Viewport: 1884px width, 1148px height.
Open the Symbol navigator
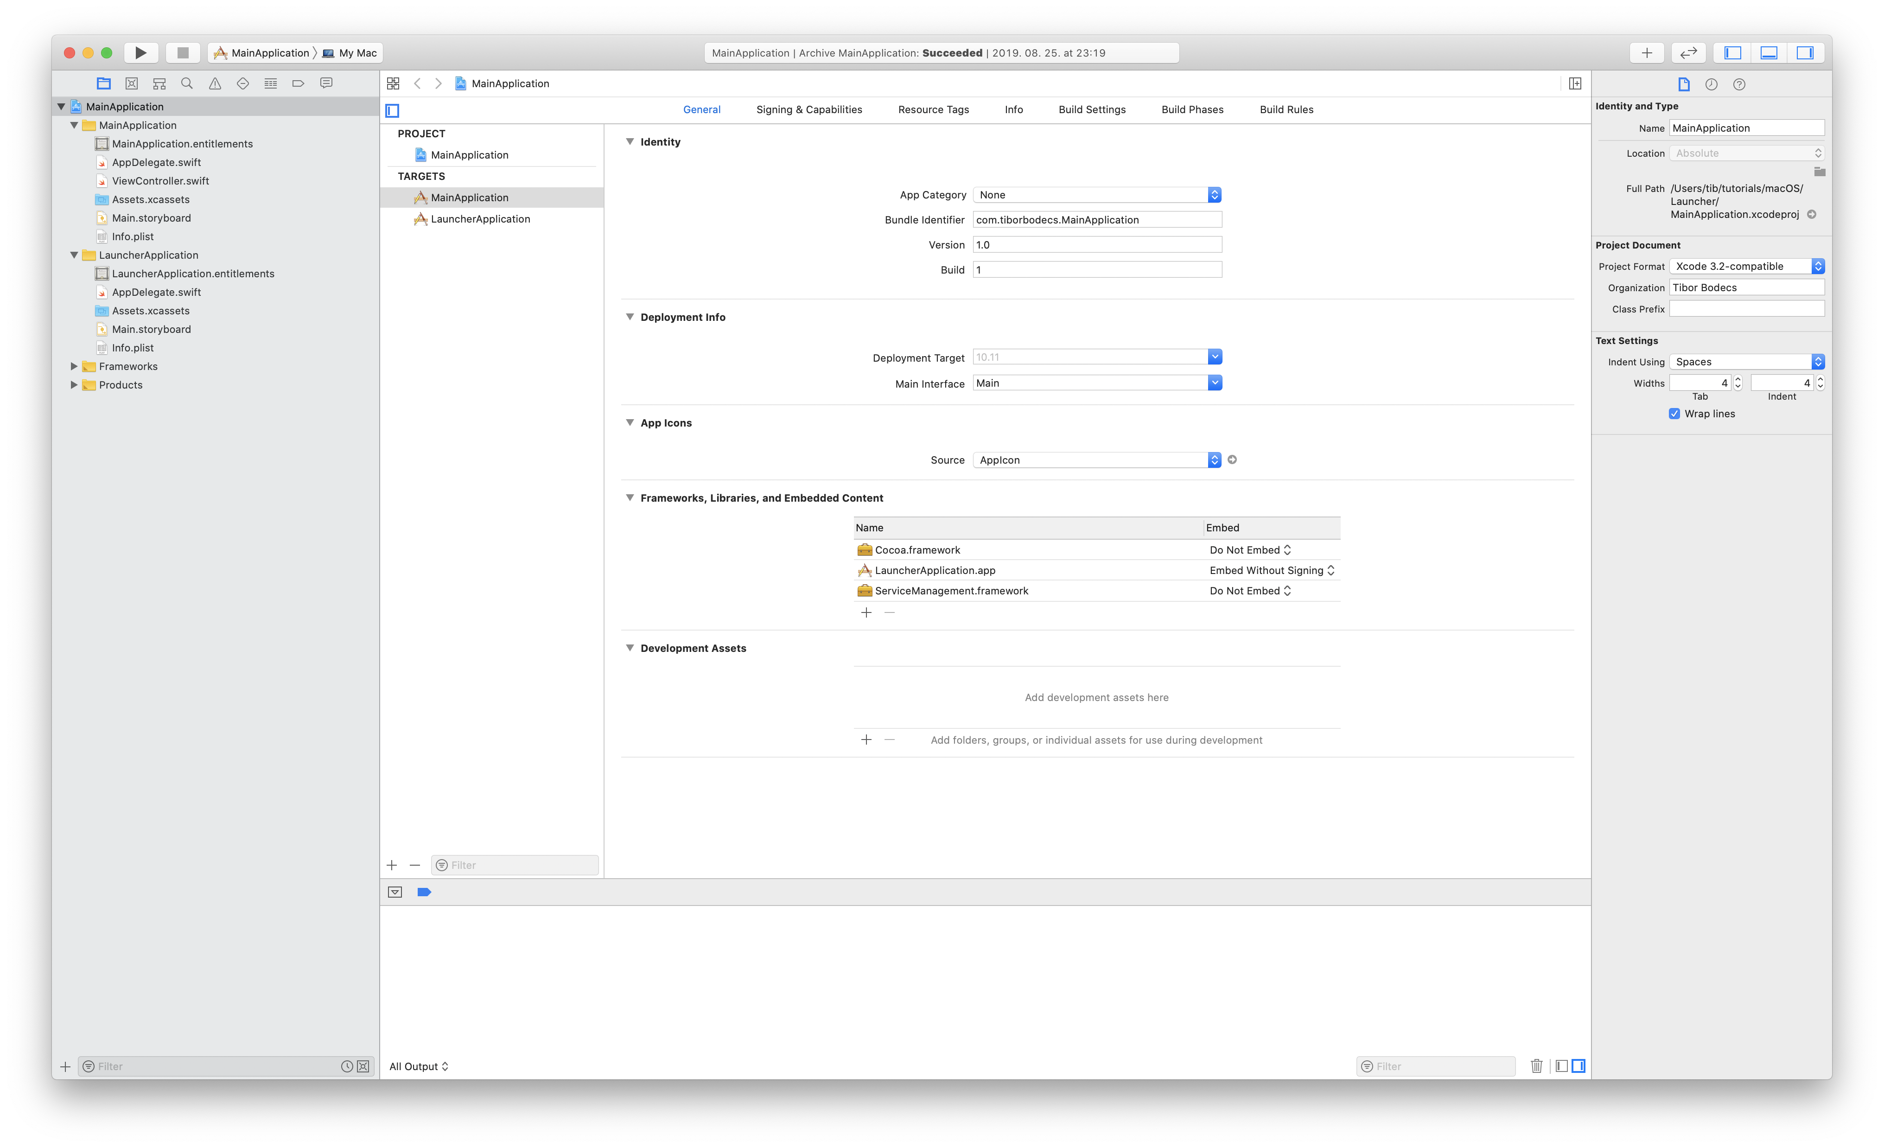tap(159, 83)
